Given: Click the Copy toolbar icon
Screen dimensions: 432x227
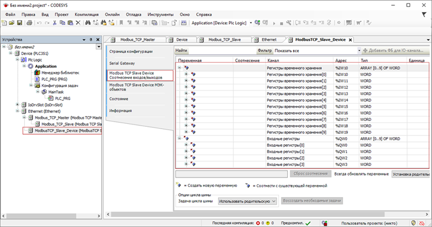Looking at the screenshot, I should pyautogui.click(x=62, y=23).
